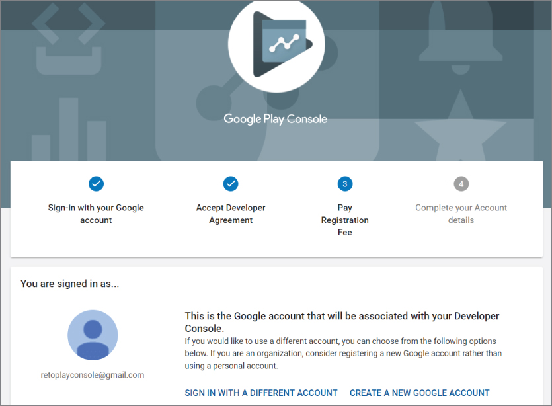This screenshot has width=552, height=406.
Task: Click Sign In With A Different Account
Action: click(261, 393)
